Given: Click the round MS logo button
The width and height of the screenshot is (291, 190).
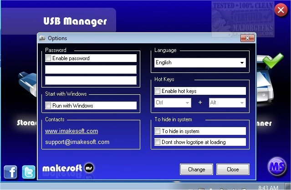Looking at the screenshot, I should click(277, 166).
